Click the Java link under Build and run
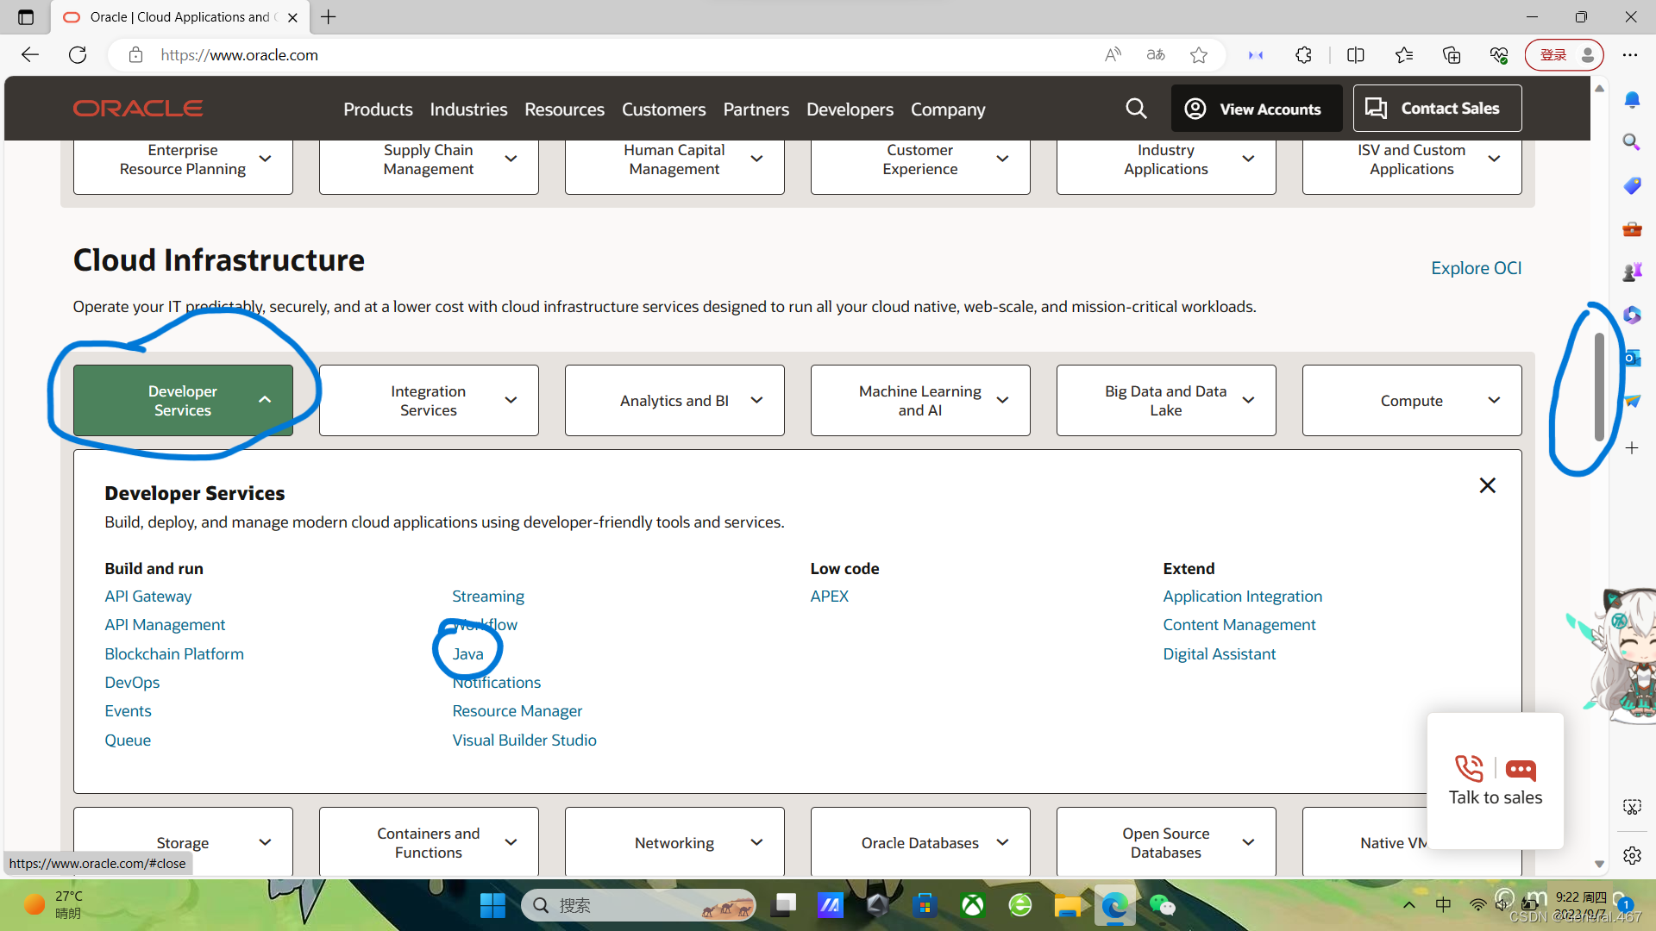 [x=467, y=654]
